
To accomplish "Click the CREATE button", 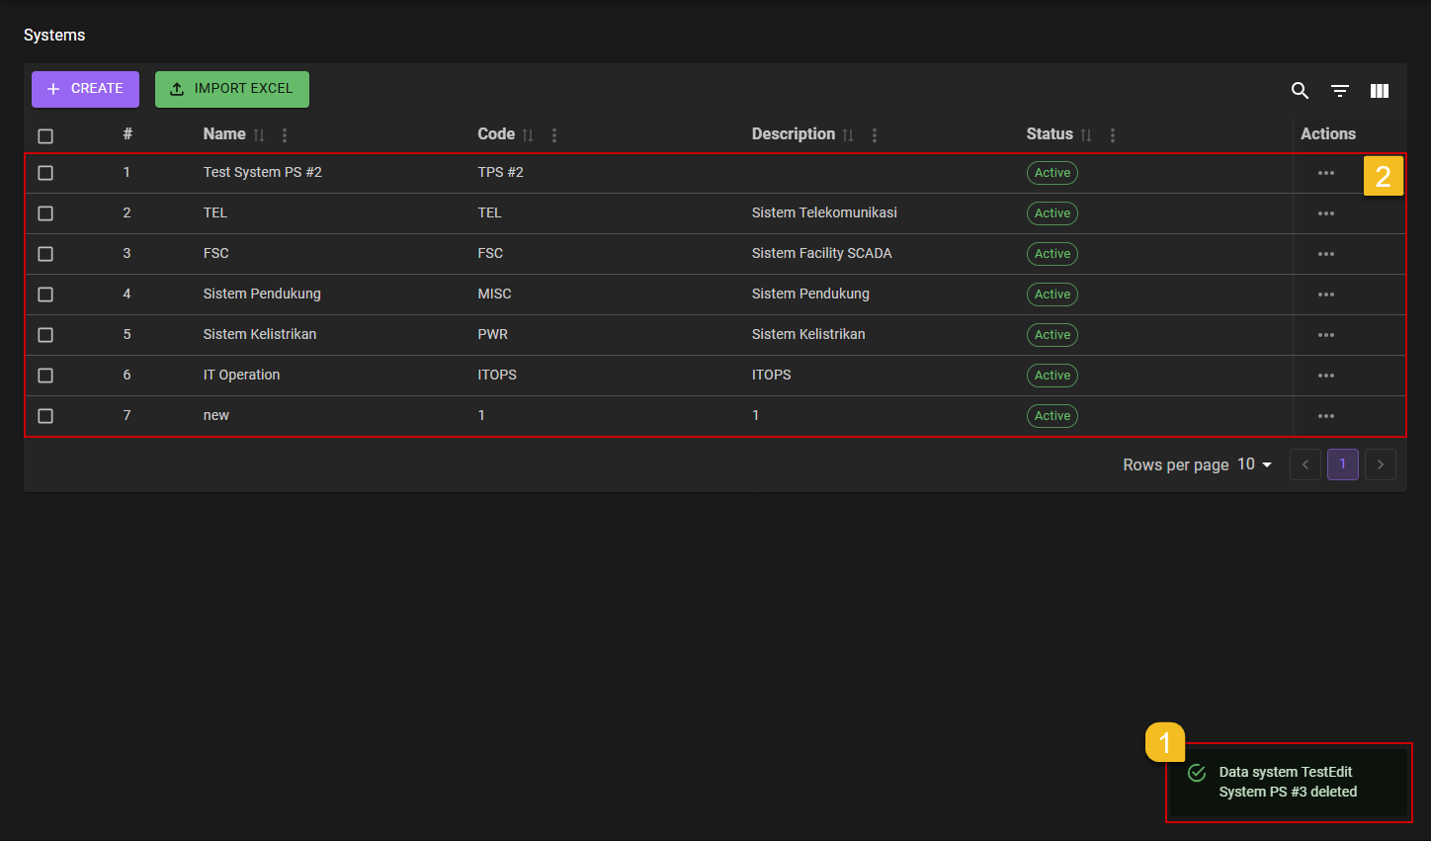I will tap(85, 89).
